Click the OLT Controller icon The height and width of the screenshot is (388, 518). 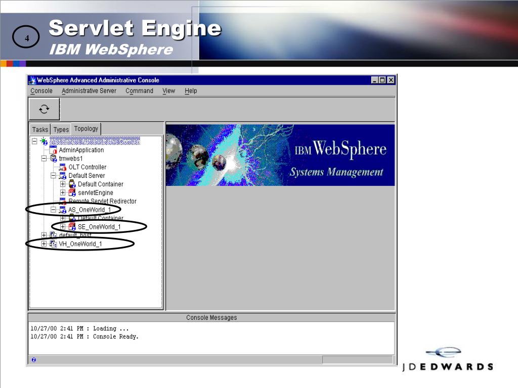click(62, 167)
